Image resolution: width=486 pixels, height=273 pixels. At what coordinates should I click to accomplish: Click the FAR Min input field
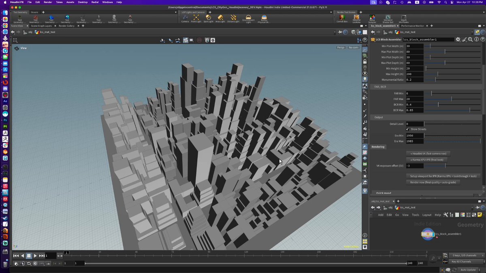tap(414, 93)
